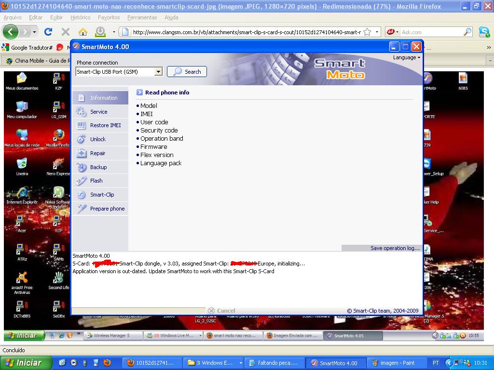Click the Search button in SmartMoto

tap(187, 72)
